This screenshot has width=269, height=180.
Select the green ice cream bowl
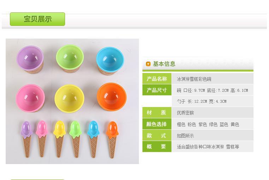[70, 58]
